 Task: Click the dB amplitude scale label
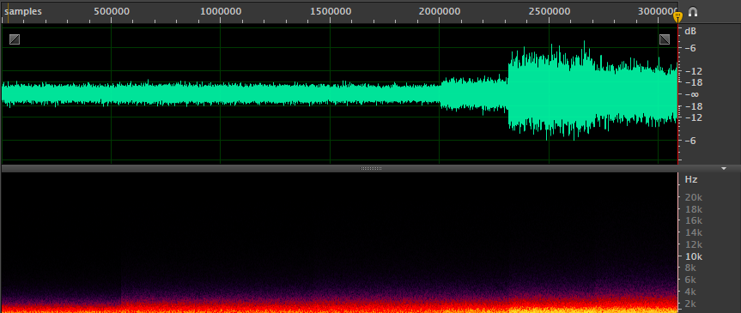pos(690,32)
